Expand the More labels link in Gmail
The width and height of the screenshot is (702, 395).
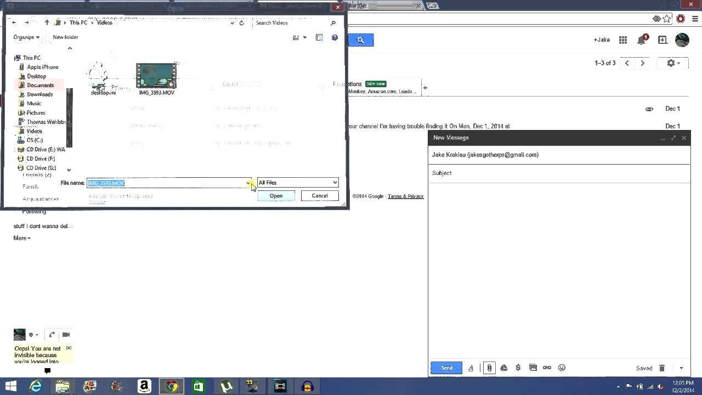click(22, 238)
